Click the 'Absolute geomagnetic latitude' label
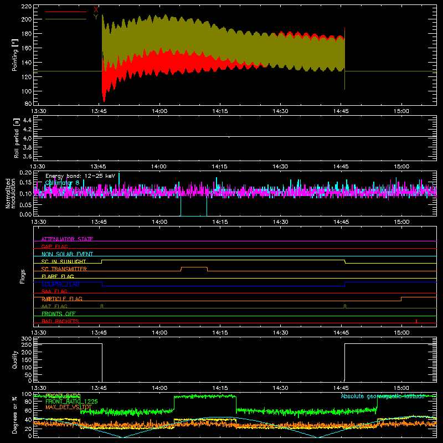Viewport: 443px width, 443px height. [x=383, y=396]
